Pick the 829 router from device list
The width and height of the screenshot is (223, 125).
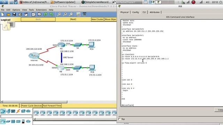69,113
